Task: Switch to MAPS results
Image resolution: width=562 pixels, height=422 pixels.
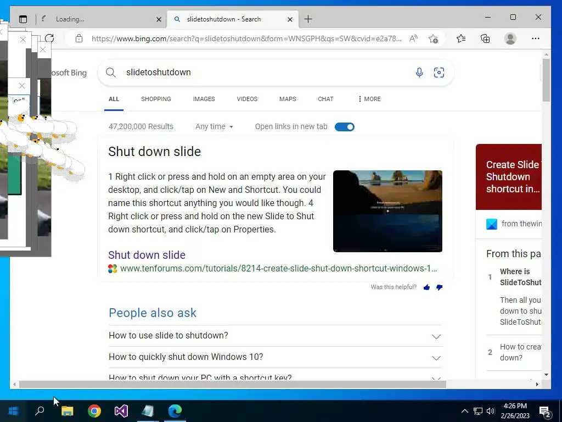Action: click(x=288, y=99)
